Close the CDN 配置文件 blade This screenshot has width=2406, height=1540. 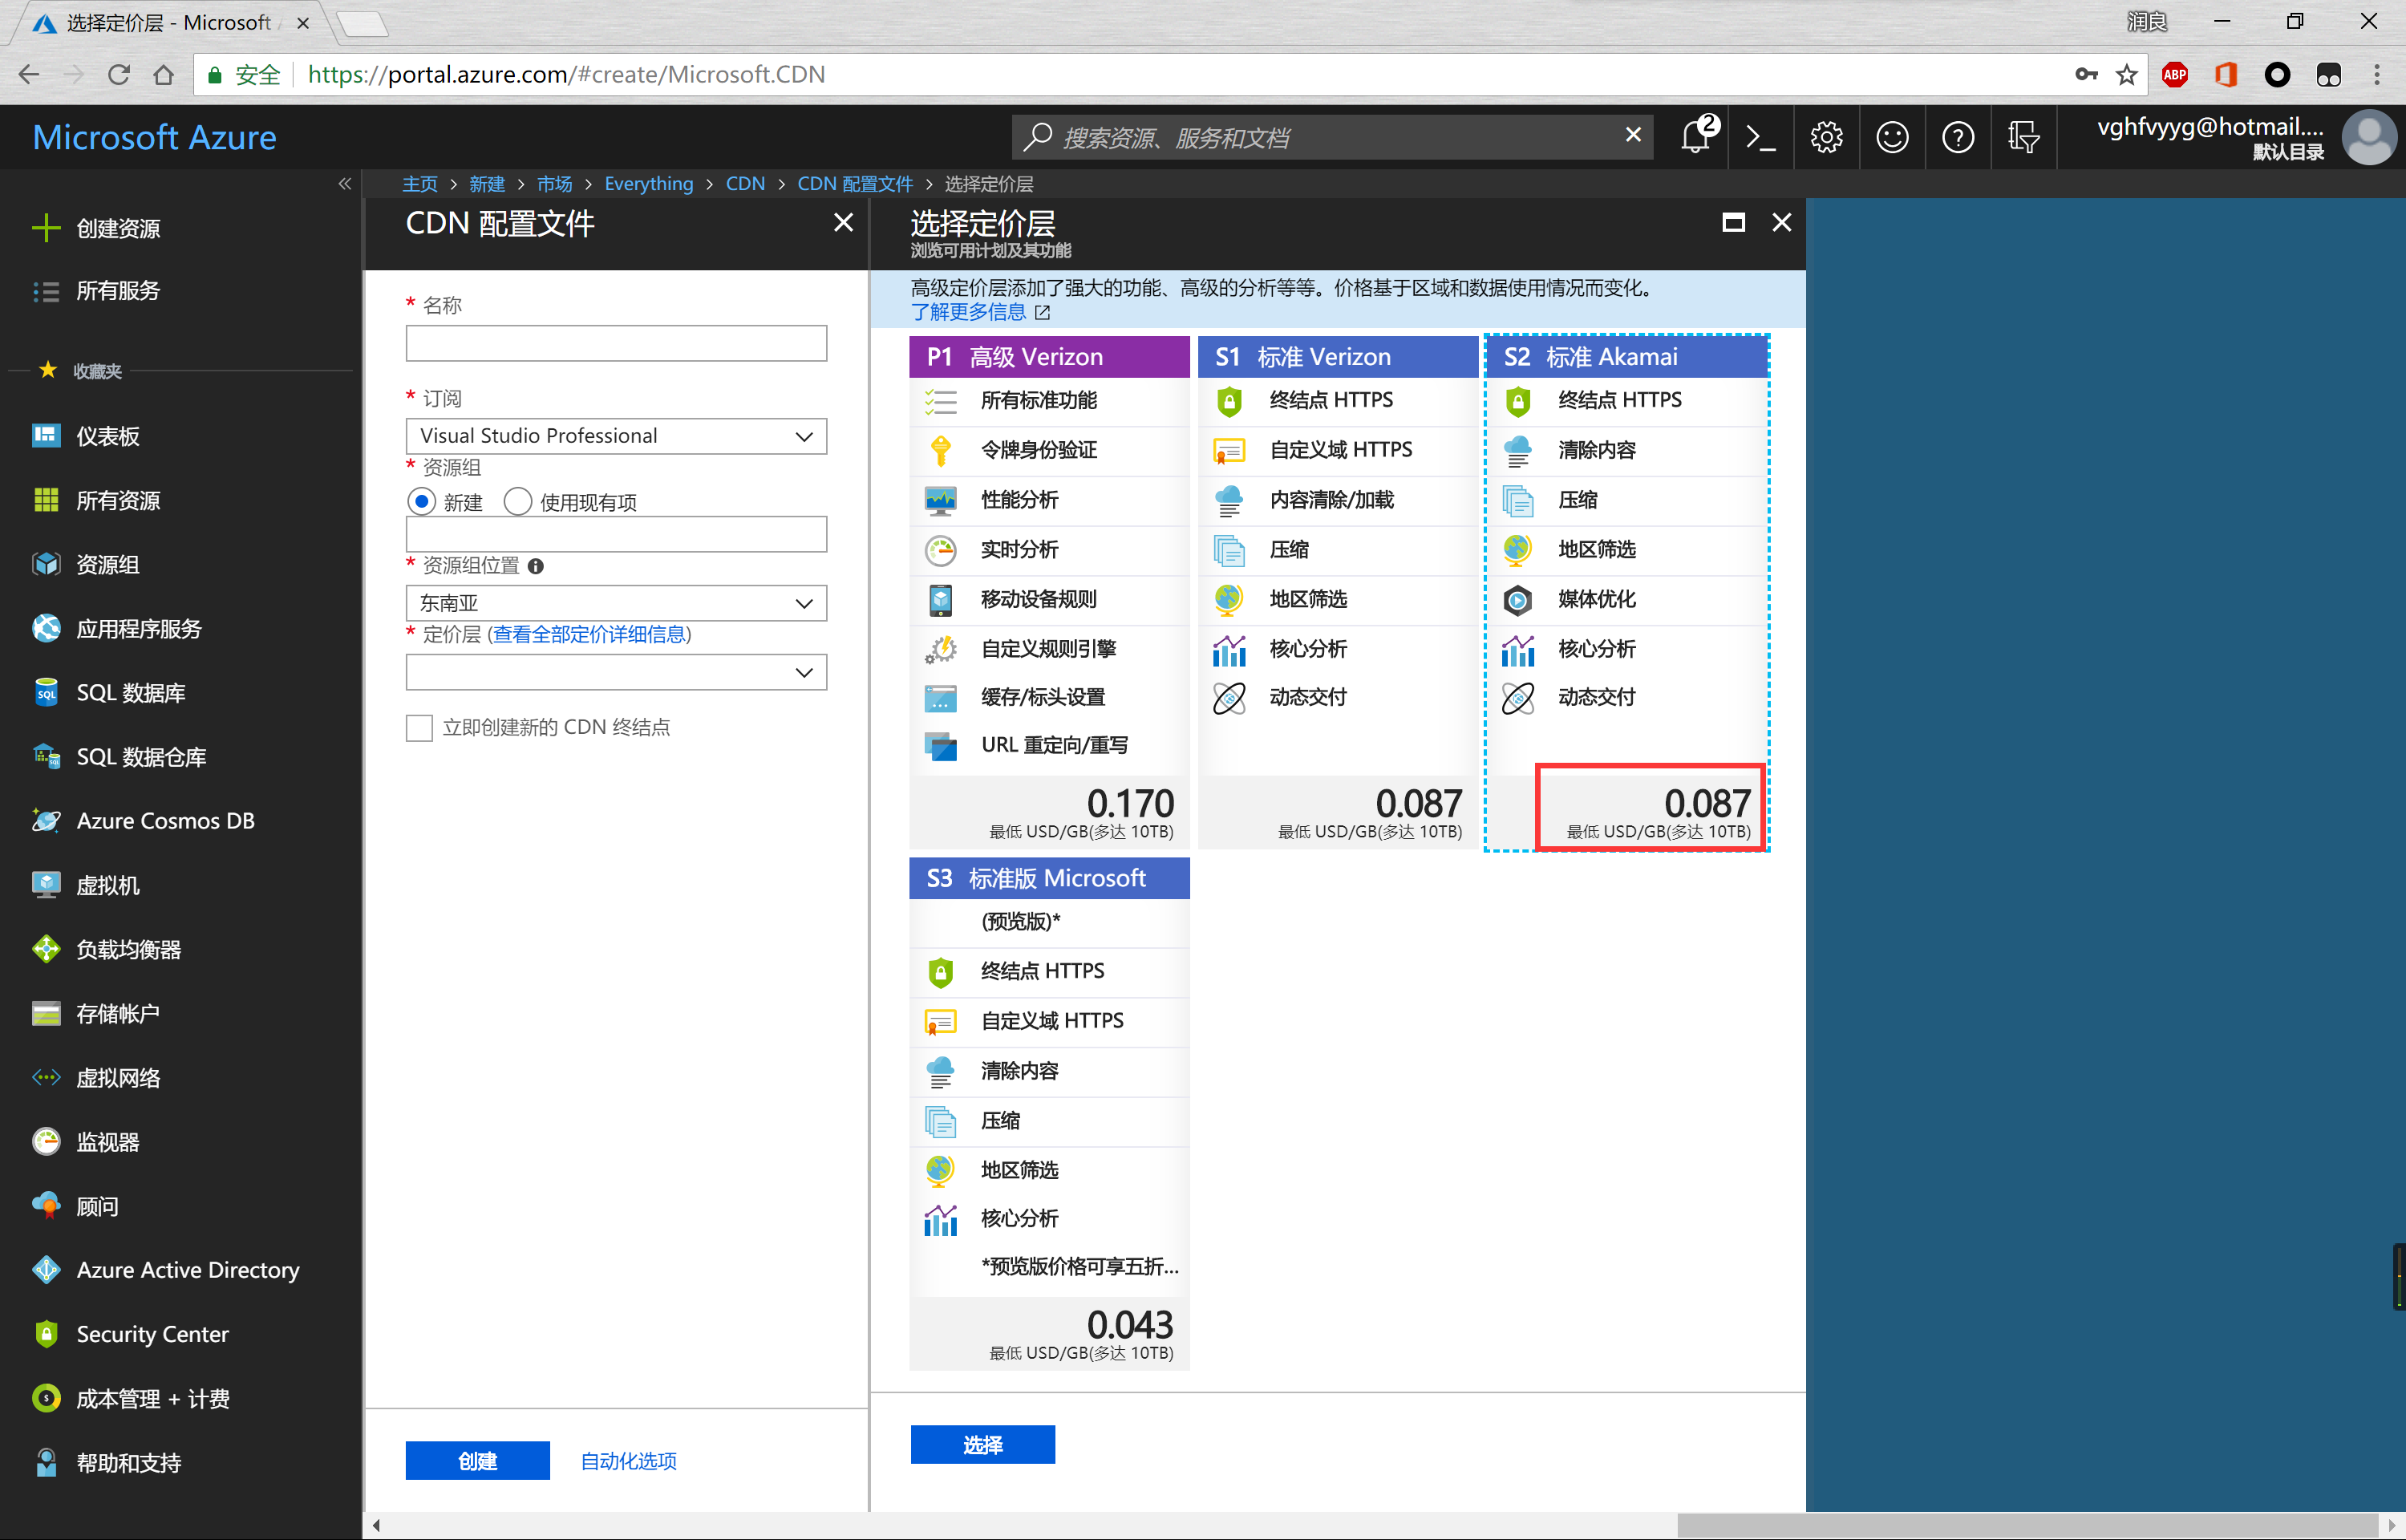(x=844, y=222)
